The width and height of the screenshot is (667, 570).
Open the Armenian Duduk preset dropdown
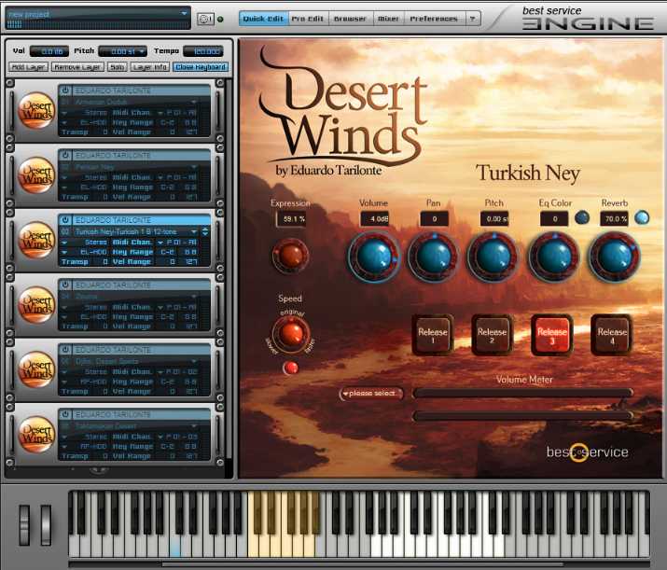pos(194,102)
